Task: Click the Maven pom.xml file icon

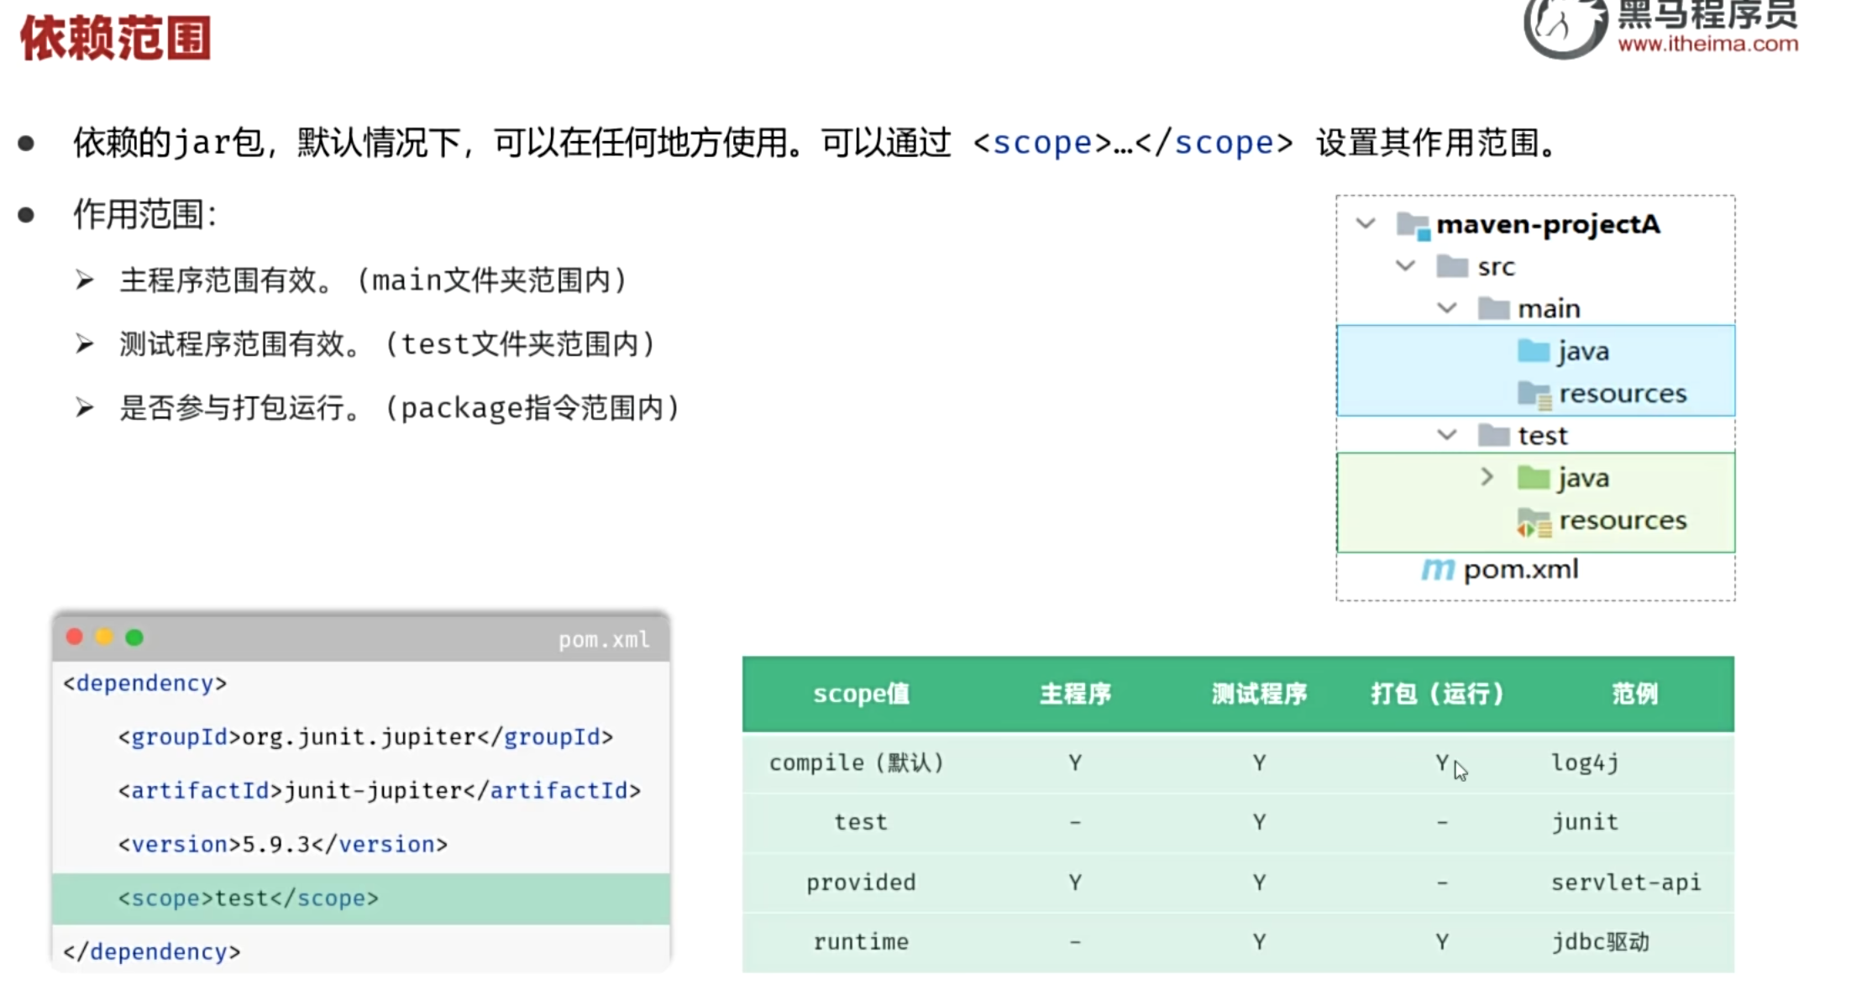Action: pos(1437,570)
